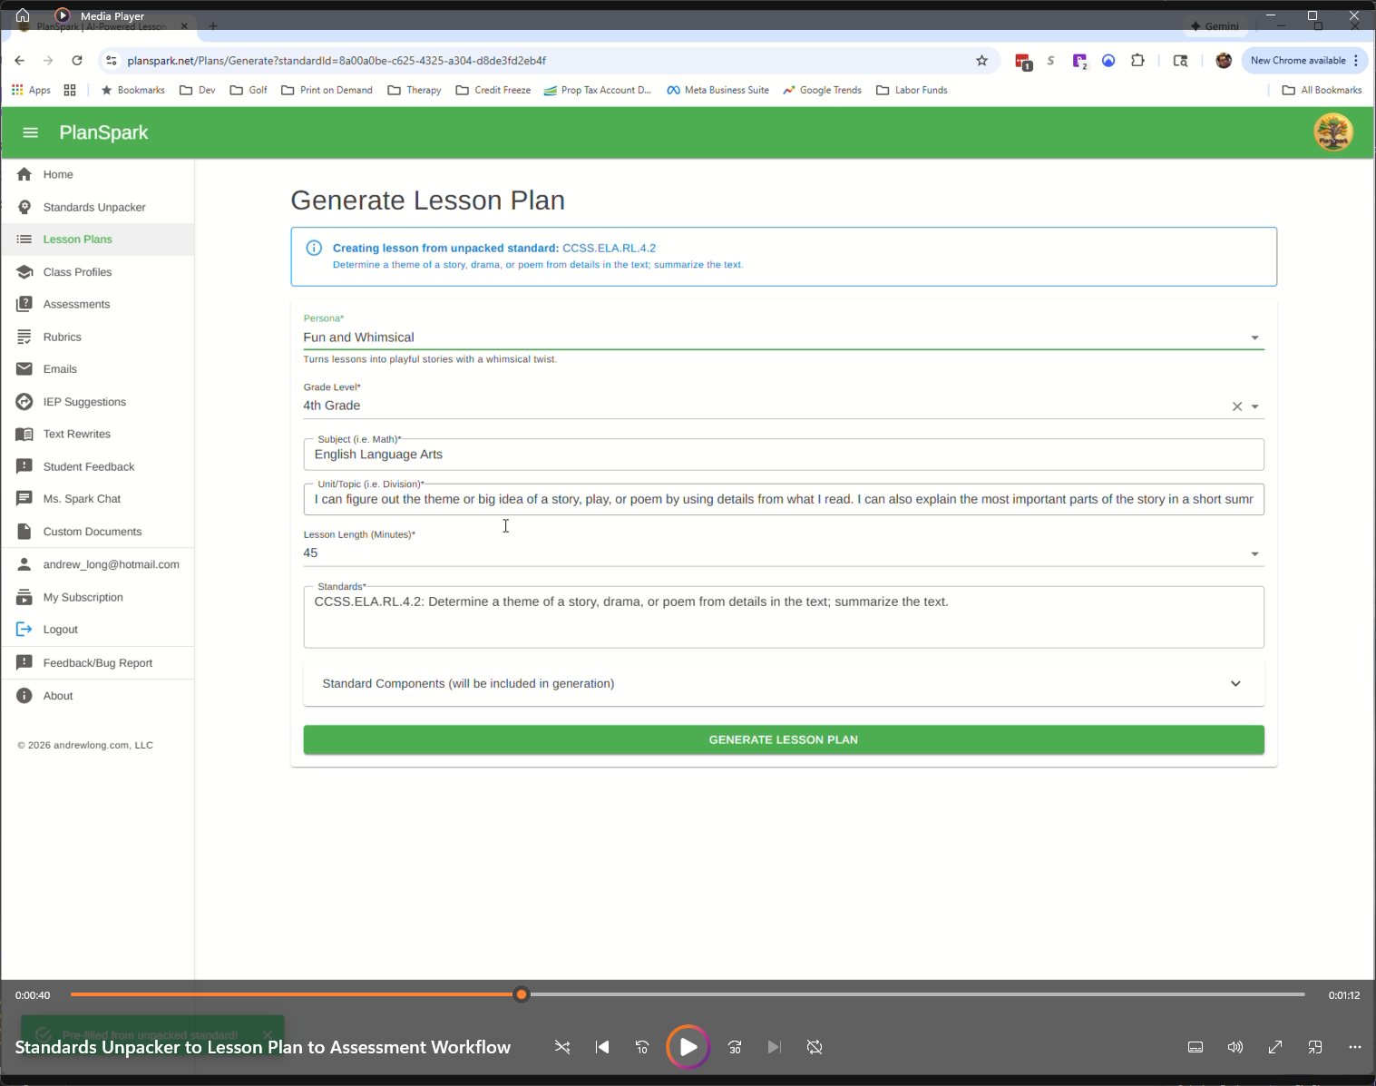Expand the Standard Components section

pos(1235,683)
